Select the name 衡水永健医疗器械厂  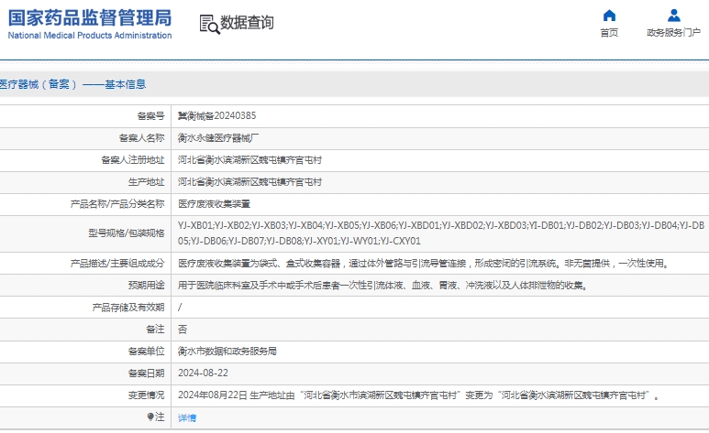pos(218,138)
